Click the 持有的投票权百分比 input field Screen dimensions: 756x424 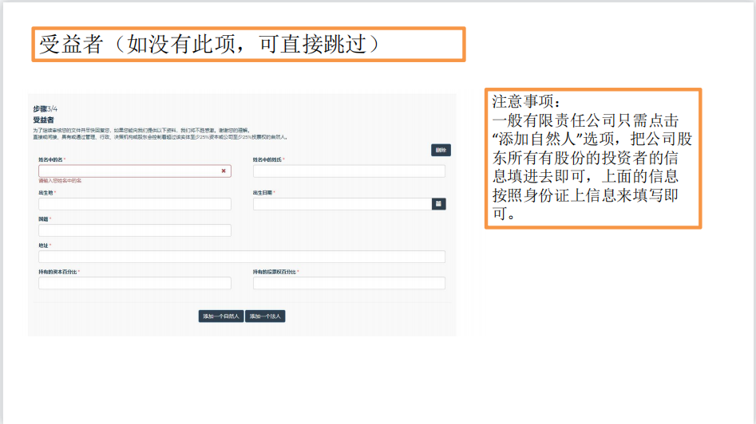349,283
